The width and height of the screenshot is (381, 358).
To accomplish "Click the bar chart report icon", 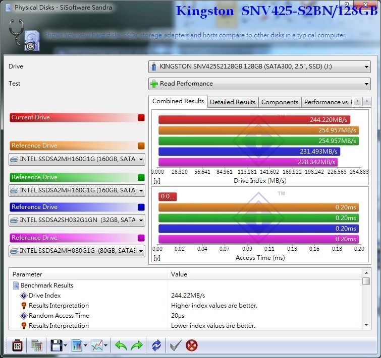I will click(x=77, y=345).
